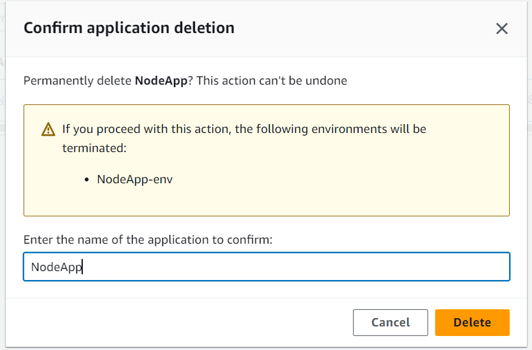Click the 'Confirm application deletion' heading
Image resolution: width=532 pixels, height=350 pixels.
(x=129, y=28)
